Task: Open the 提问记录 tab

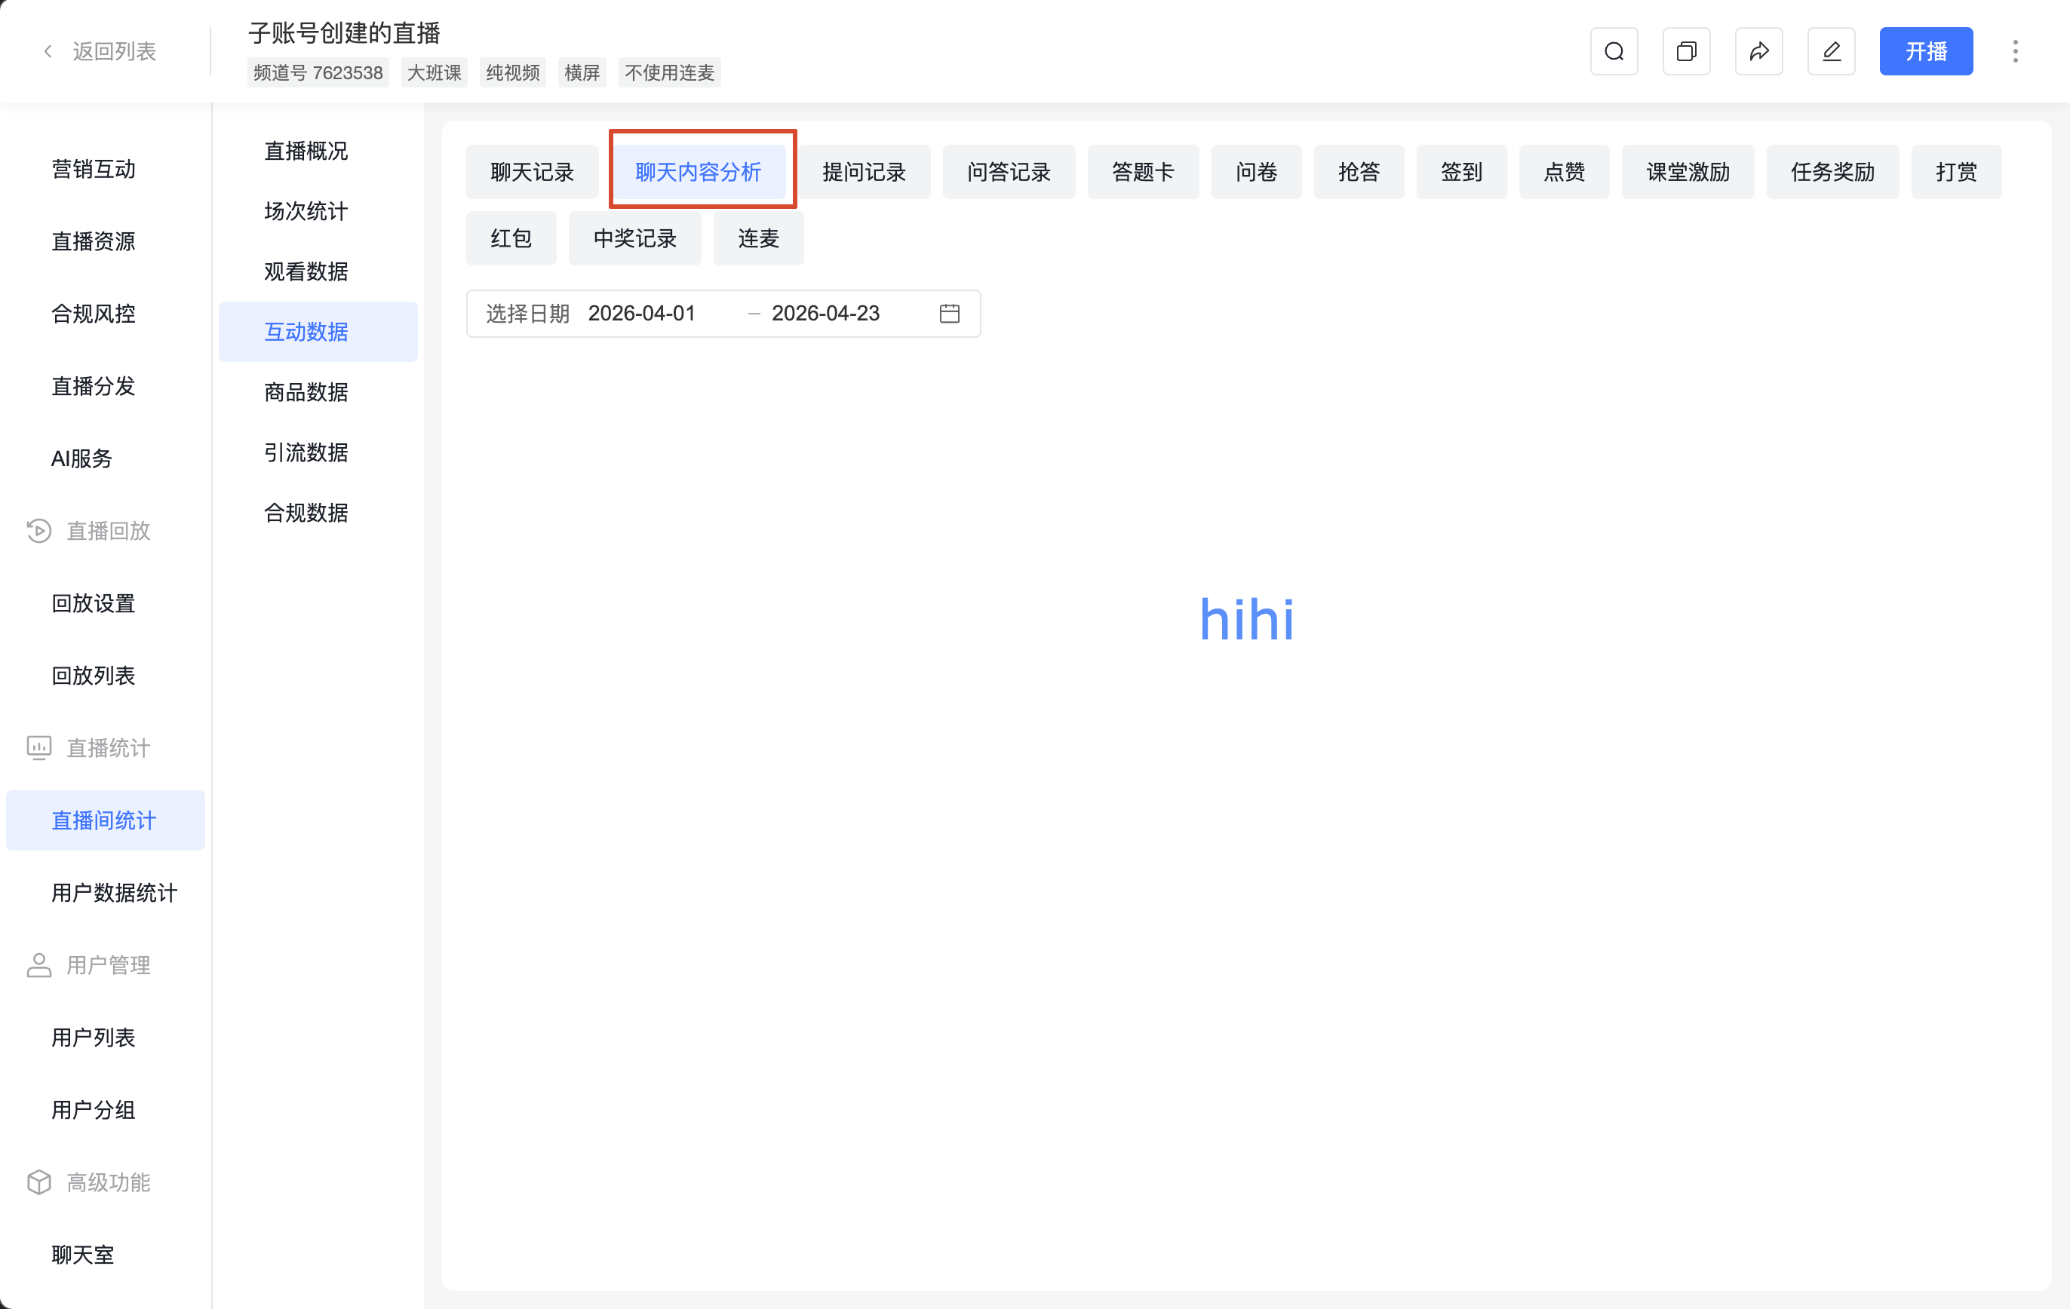Action: click(x=864, y=172)
